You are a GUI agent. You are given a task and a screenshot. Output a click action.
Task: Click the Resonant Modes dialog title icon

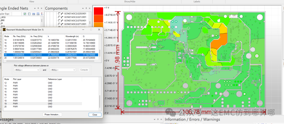click(4, 29)
